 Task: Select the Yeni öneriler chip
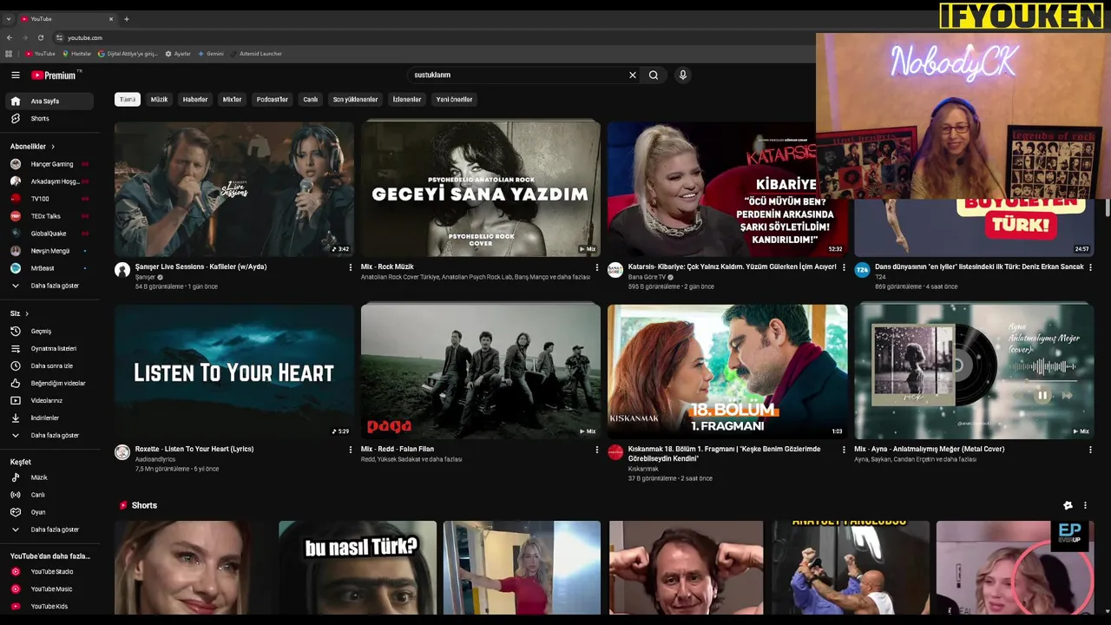454,99
